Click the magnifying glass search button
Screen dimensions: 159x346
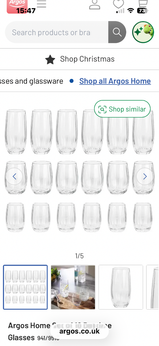117,32
